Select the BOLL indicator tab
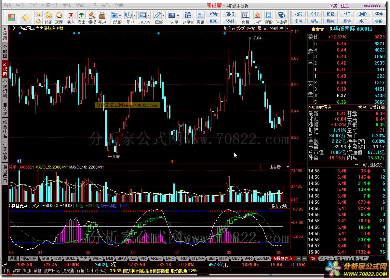 pos(70,258)
